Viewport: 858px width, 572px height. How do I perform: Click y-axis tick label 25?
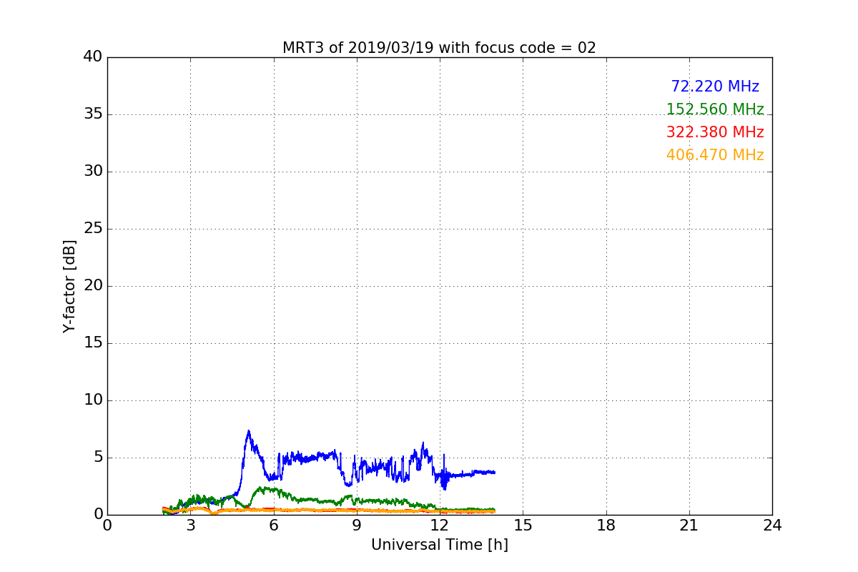(93, 229)
